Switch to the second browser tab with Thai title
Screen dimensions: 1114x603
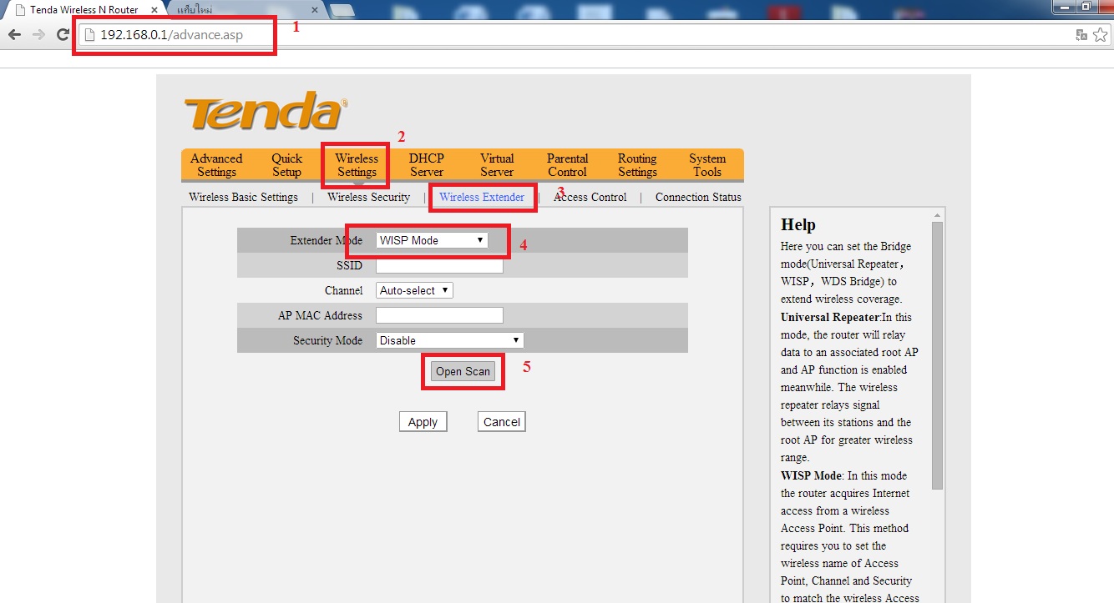tap(242, 10)
